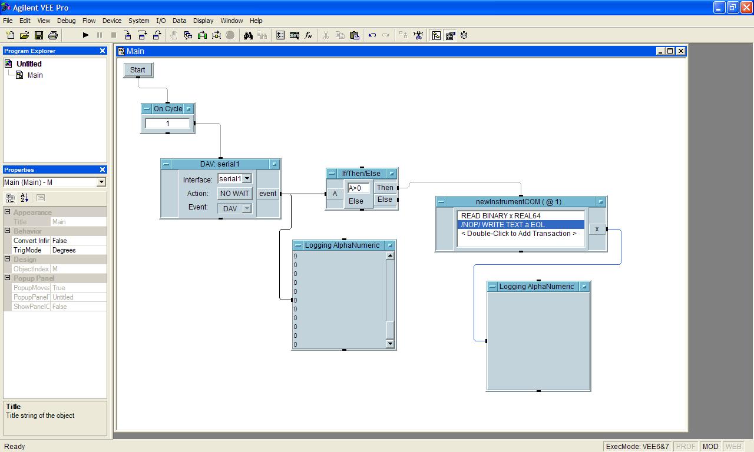Click the Run program play icon
This screenshot has width=754, height=452.
click(85, 35)
